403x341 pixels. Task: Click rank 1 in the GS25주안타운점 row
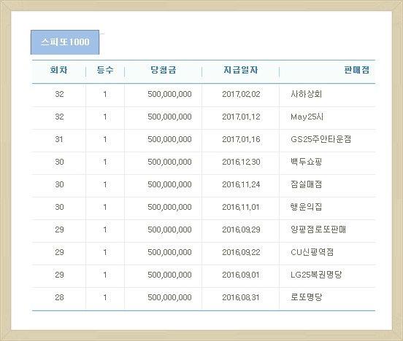105,139
